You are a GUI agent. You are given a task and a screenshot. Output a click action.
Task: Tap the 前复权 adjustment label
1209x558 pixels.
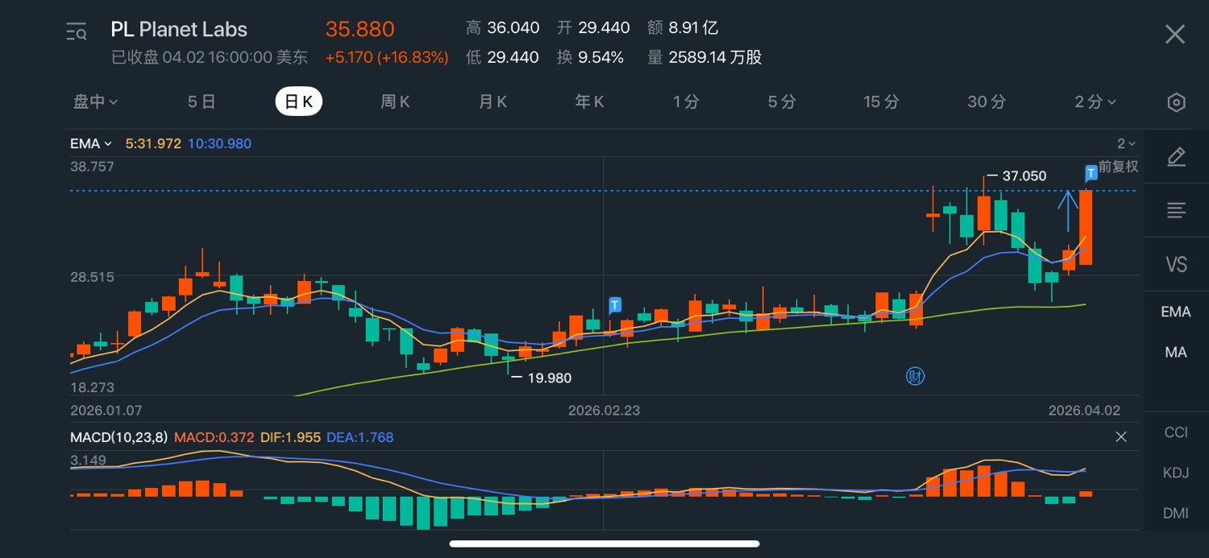pyautogui.click(x=1118, y=167)
